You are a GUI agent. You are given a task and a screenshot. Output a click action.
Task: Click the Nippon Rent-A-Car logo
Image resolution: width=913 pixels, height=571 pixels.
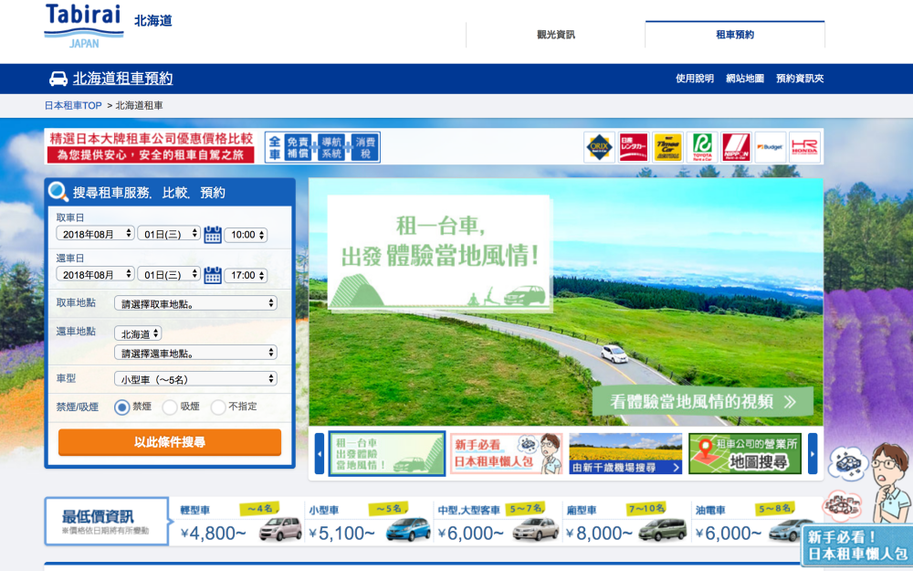pos(736,147)
